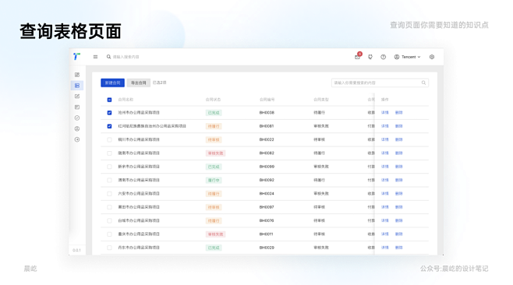Click the contract name in row BH0011
Viewport: 513px width, 285px height.
click(x=139, y=234)
